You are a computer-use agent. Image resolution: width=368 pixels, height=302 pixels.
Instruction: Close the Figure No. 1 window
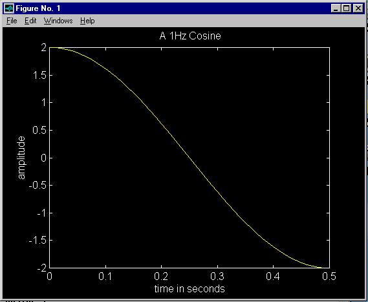pyautogui.click(x=358, y=8)
